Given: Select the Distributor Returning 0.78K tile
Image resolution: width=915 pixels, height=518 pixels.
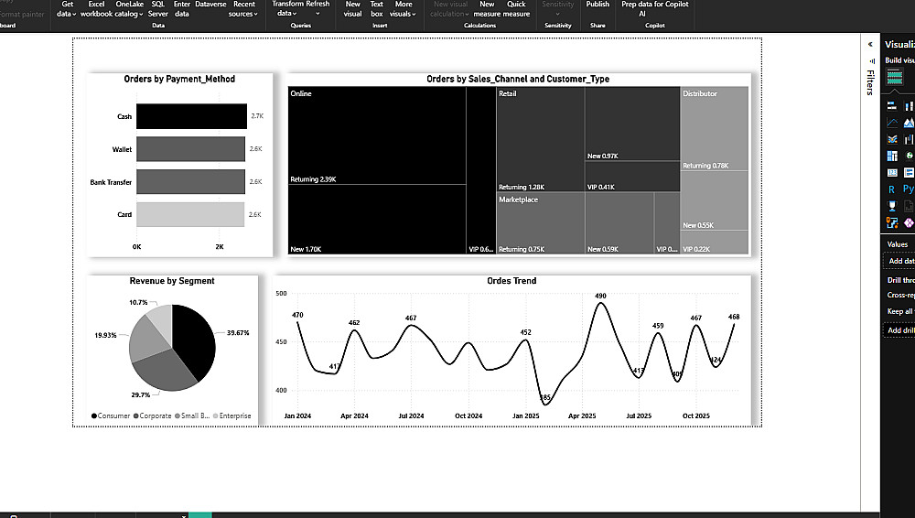Looking at the screenshot, I should coord(715,129).
